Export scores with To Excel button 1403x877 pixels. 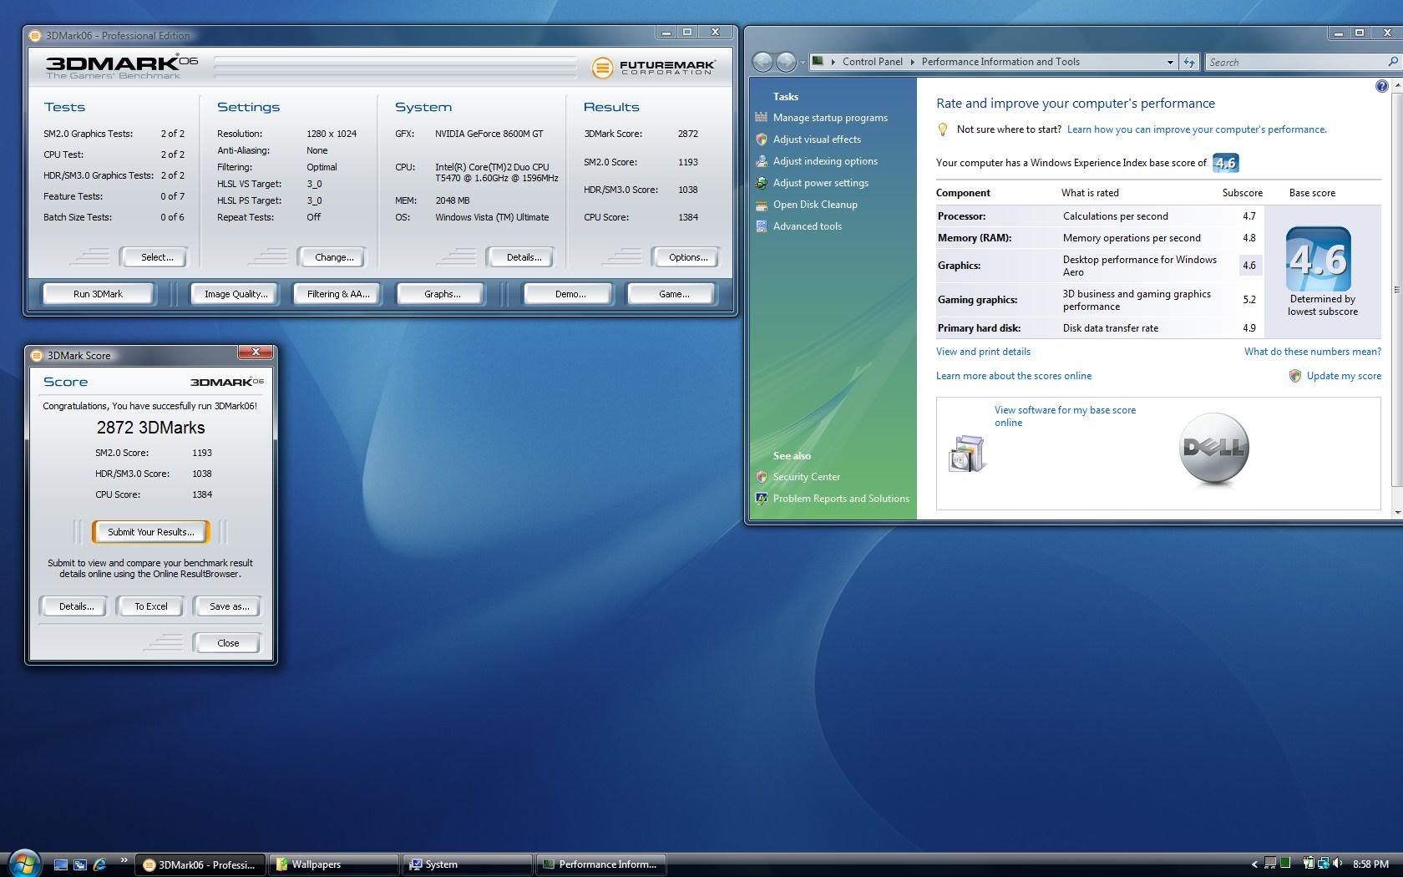point(150,606)
